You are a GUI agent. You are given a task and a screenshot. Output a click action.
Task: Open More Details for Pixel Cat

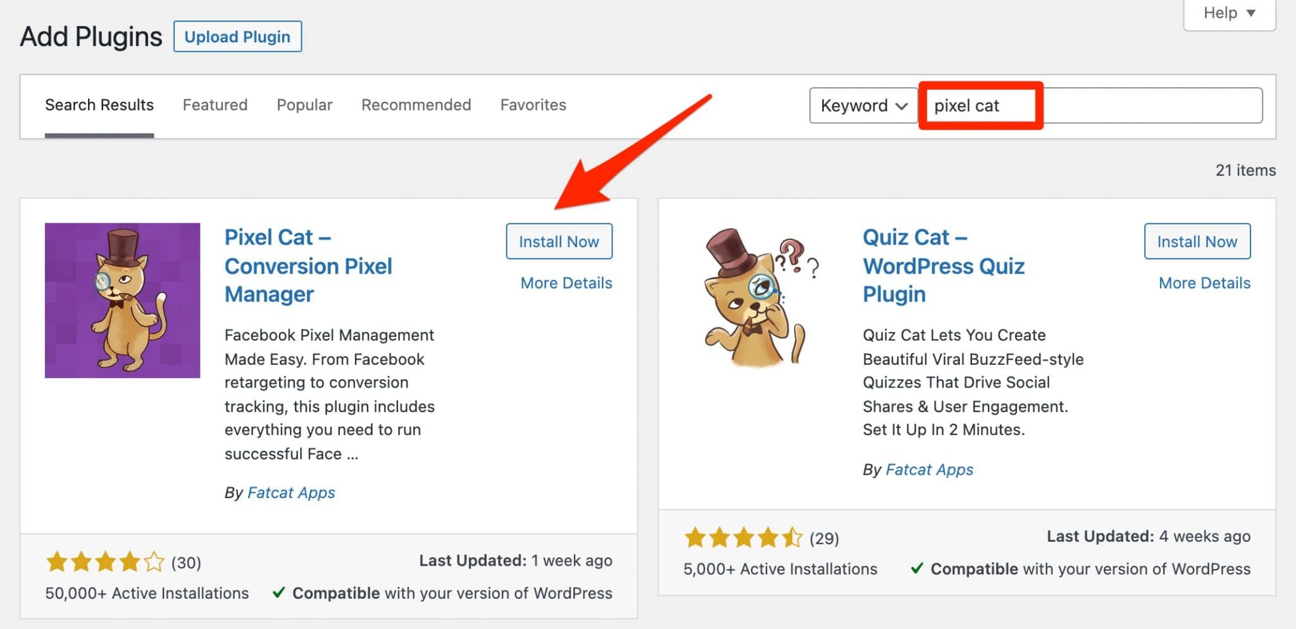[x=566, y=283]
